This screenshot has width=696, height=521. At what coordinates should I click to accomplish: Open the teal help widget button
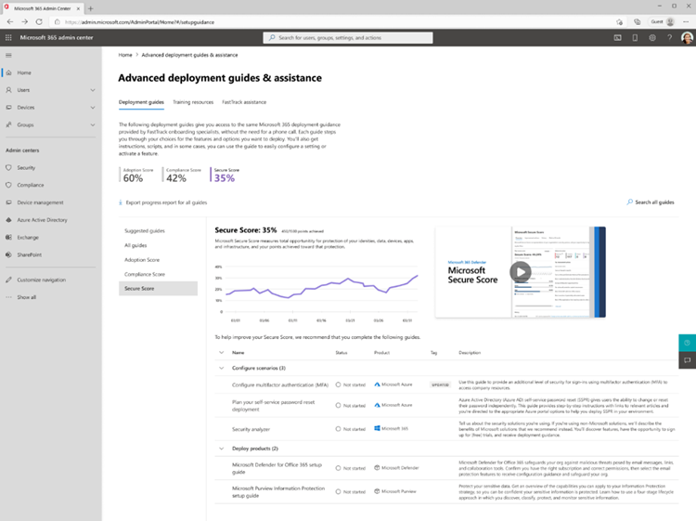[687, 343]
